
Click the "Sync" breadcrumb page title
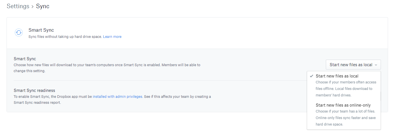point(43,6)
